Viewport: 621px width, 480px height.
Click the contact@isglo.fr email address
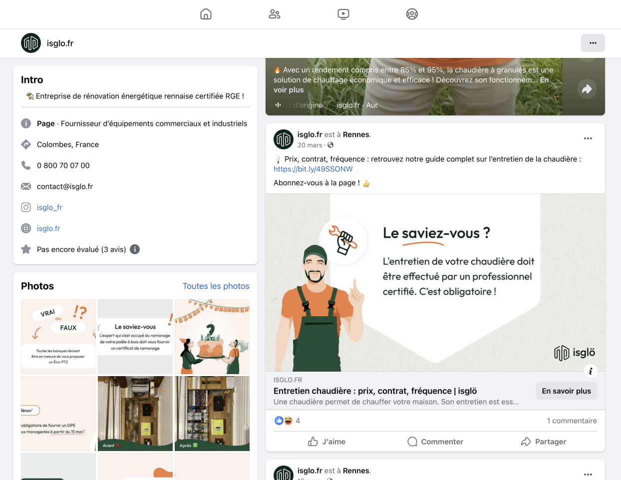pyautogui.click(x=65, y=186)
